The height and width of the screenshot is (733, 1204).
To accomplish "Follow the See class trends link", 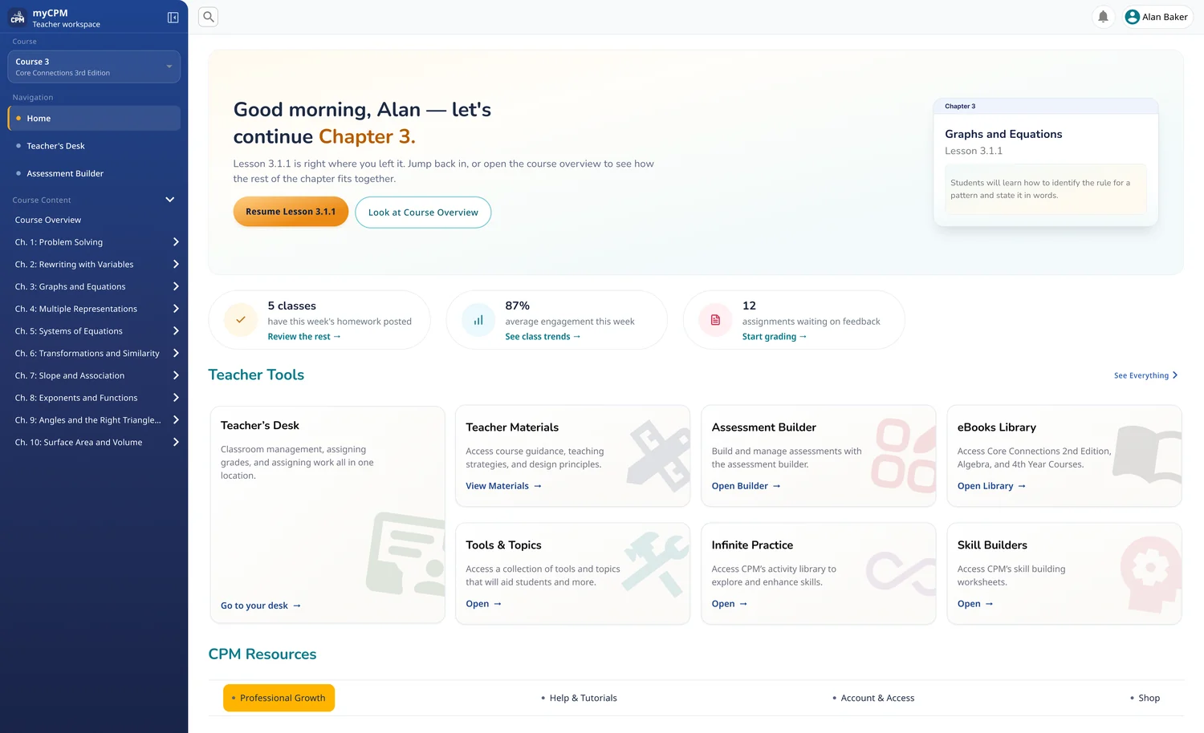I will (543, 337).
